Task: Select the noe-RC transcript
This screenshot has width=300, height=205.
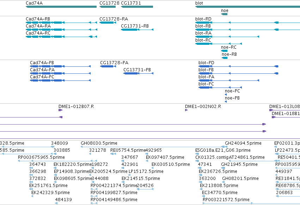Action: (224, 51)
